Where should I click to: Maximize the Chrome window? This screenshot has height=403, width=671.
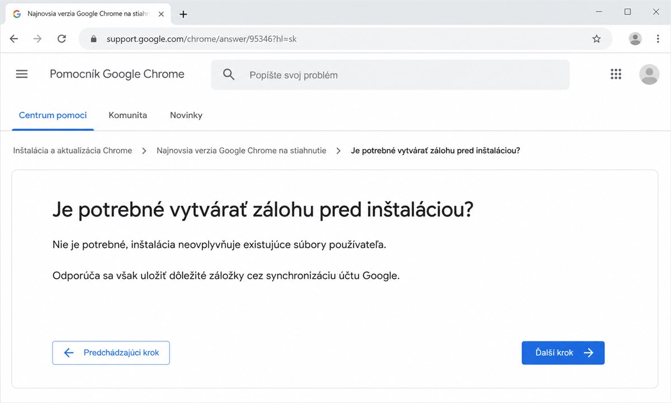tap(627, 12)
